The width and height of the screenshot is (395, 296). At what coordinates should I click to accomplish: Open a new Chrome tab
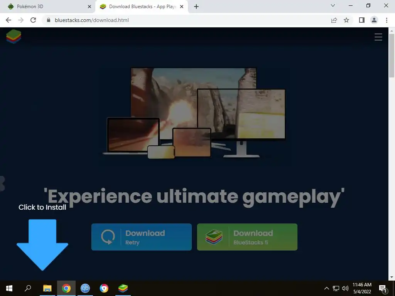coord(196,7)
